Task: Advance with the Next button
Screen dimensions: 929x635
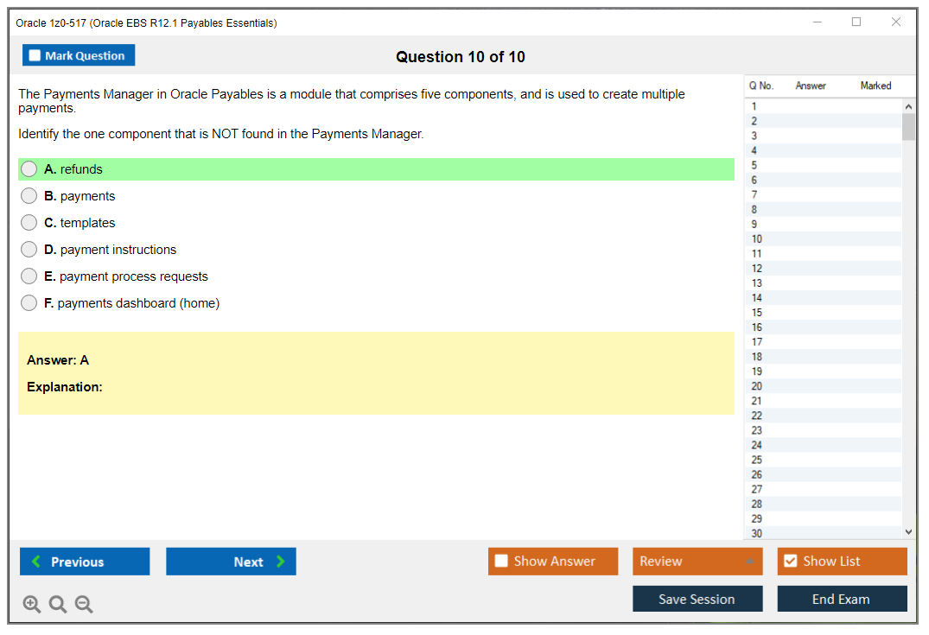Action: (x=231, y=562)
